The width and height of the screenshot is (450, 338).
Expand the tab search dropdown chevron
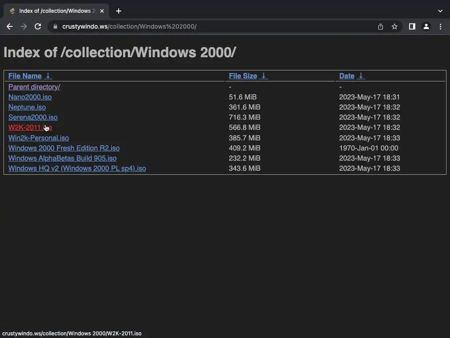[440, 11]
